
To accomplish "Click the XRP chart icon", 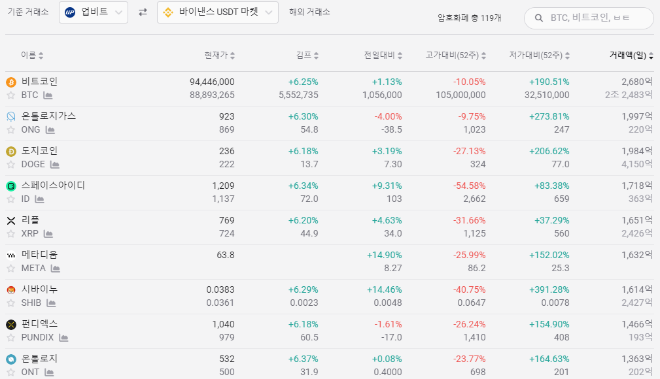I will click(x=48, y=234).
